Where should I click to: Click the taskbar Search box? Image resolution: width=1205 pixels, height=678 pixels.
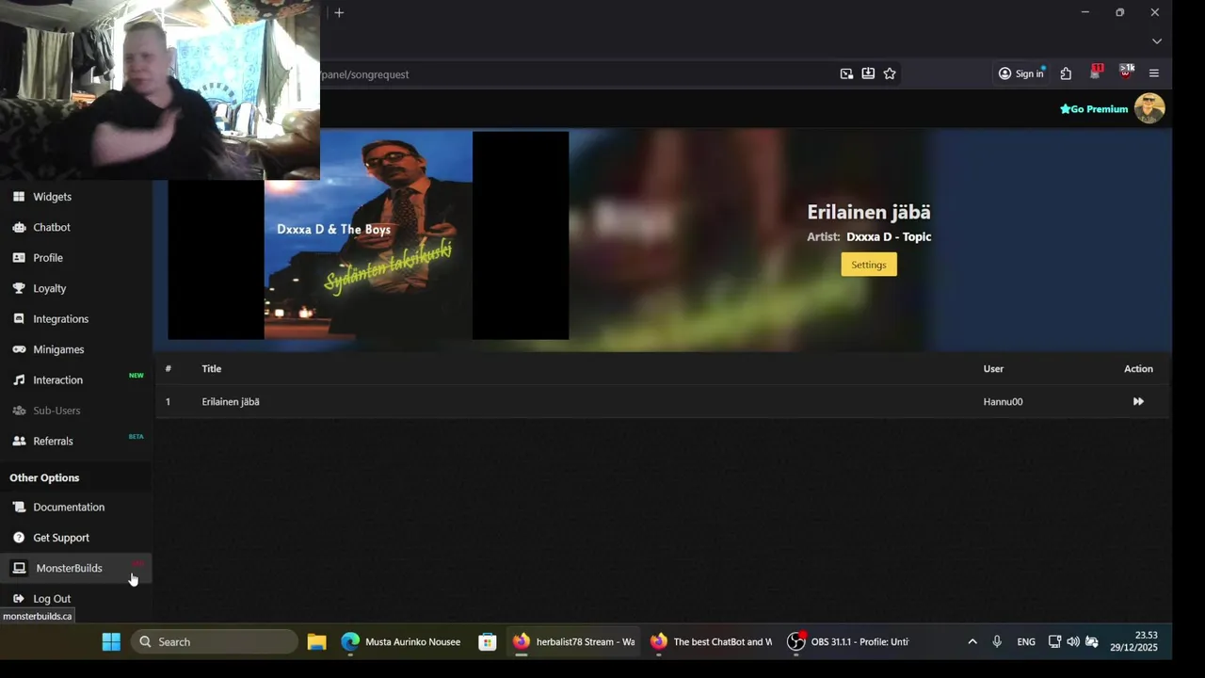coord(215,642)
